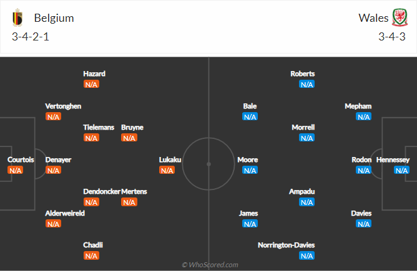
Task: Select Bruyne in Belgium's midfield
Action: 132,127
